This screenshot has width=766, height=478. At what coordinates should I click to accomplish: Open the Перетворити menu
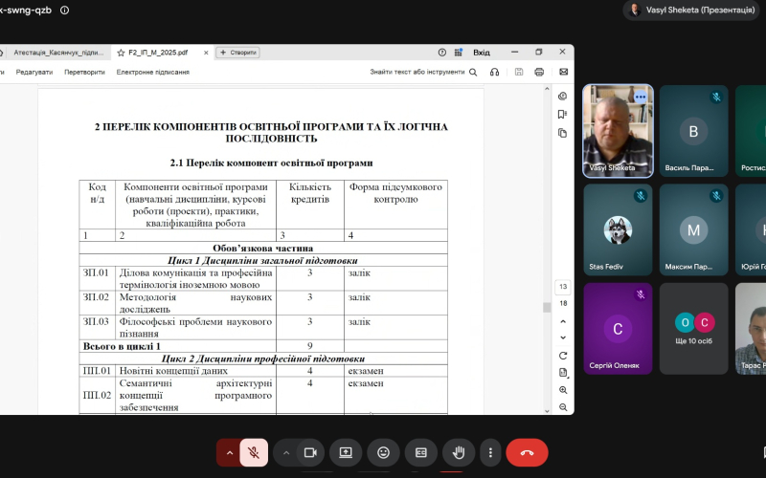(84, 72)
